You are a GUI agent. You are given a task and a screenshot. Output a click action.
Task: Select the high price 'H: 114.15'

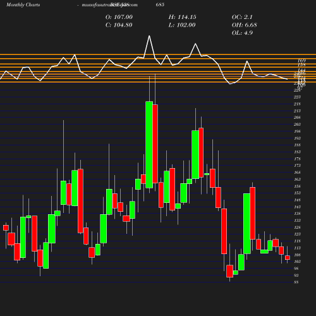[183, 17]
